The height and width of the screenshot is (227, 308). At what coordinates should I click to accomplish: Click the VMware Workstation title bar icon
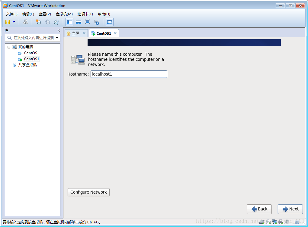tap(5, 5)
